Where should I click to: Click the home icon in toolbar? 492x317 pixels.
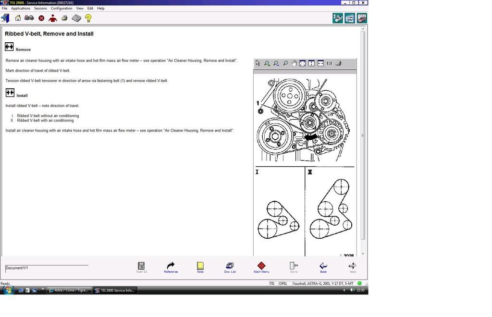[x=18, y=18]
